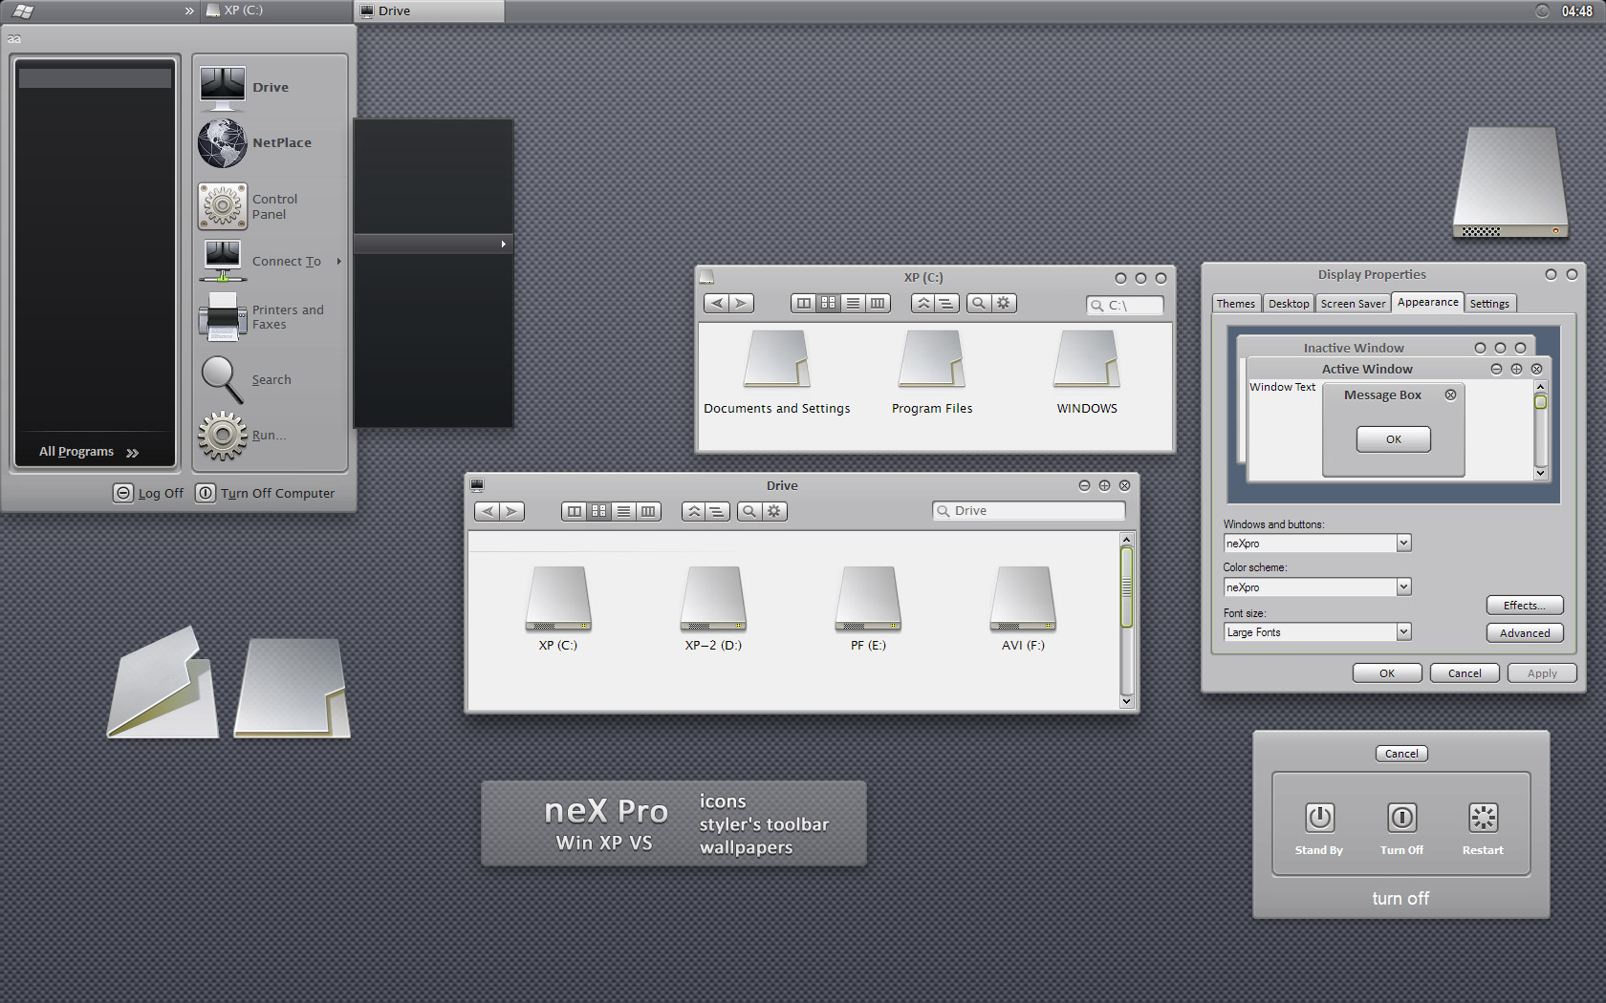Select the columns view in Drive window
This screenshot has width=1606, height=1003.
point(648,511)
